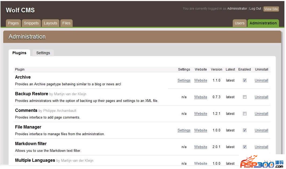Click the View Site button
The width and height of the screenshot is (286, 169).
click(271, 9)
